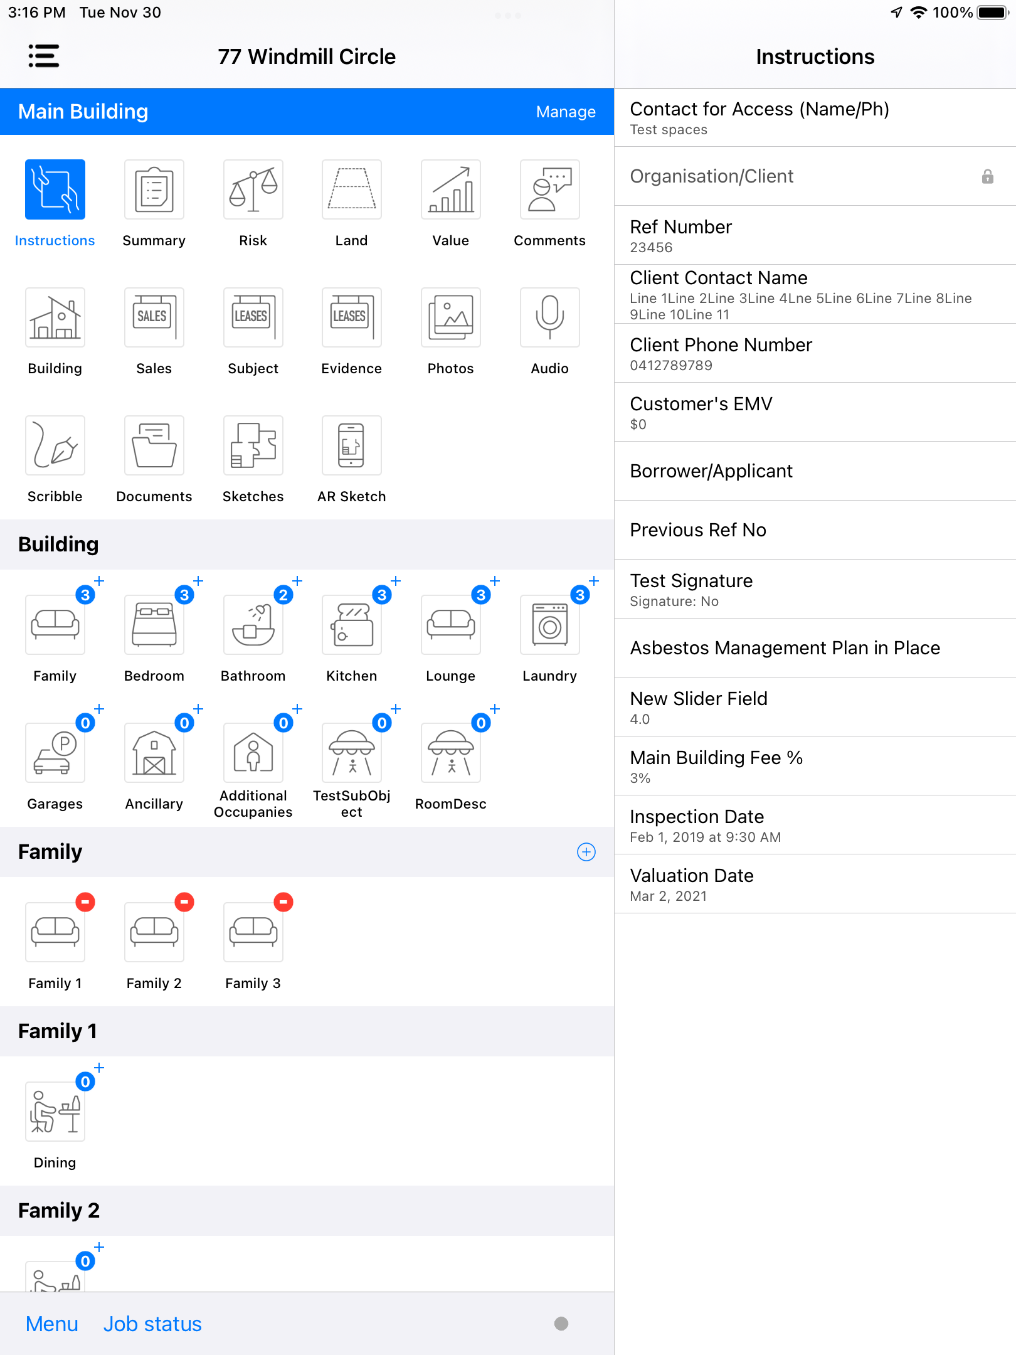The width and height of the screenshot is (1016, 1355).
Task: Open the Risk scales icon
Action: pyautogui.click(x=253, y=189)
